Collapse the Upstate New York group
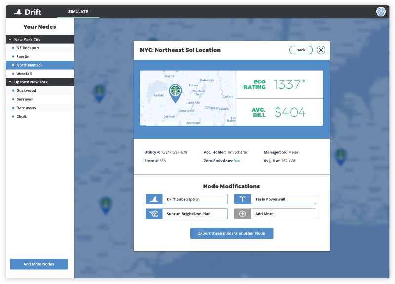 [x=10, y=82]
